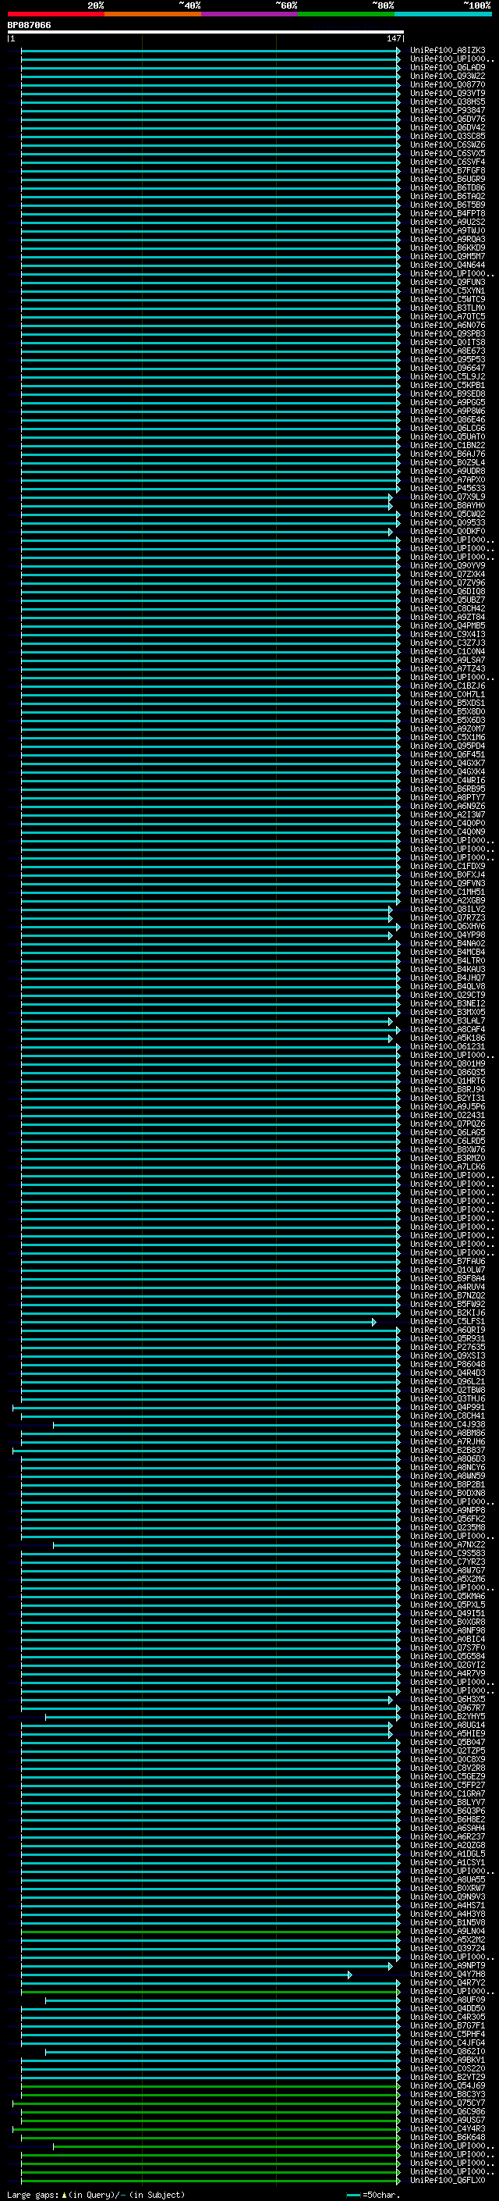Select the UniRef100_C6LRD5 label

click(448, 1141)
